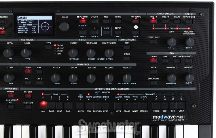Select step button 10 BRASS category

(127, 105)
